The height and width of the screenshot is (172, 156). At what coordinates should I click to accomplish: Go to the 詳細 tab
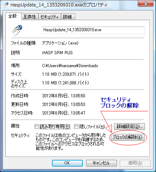click(x=68, y=17)
